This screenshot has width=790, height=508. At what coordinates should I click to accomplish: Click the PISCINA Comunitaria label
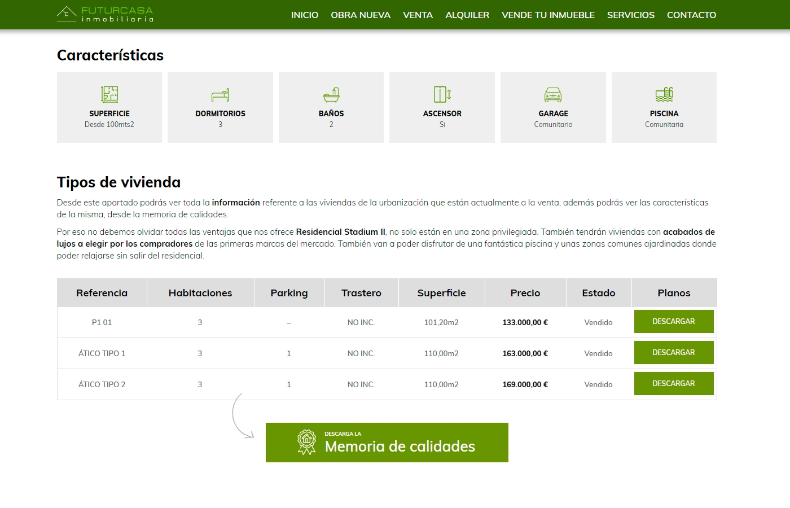click(x=664, y=119)
